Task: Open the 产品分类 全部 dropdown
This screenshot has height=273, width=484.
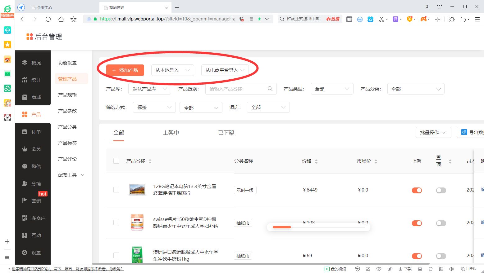Action: pos(416,89)
